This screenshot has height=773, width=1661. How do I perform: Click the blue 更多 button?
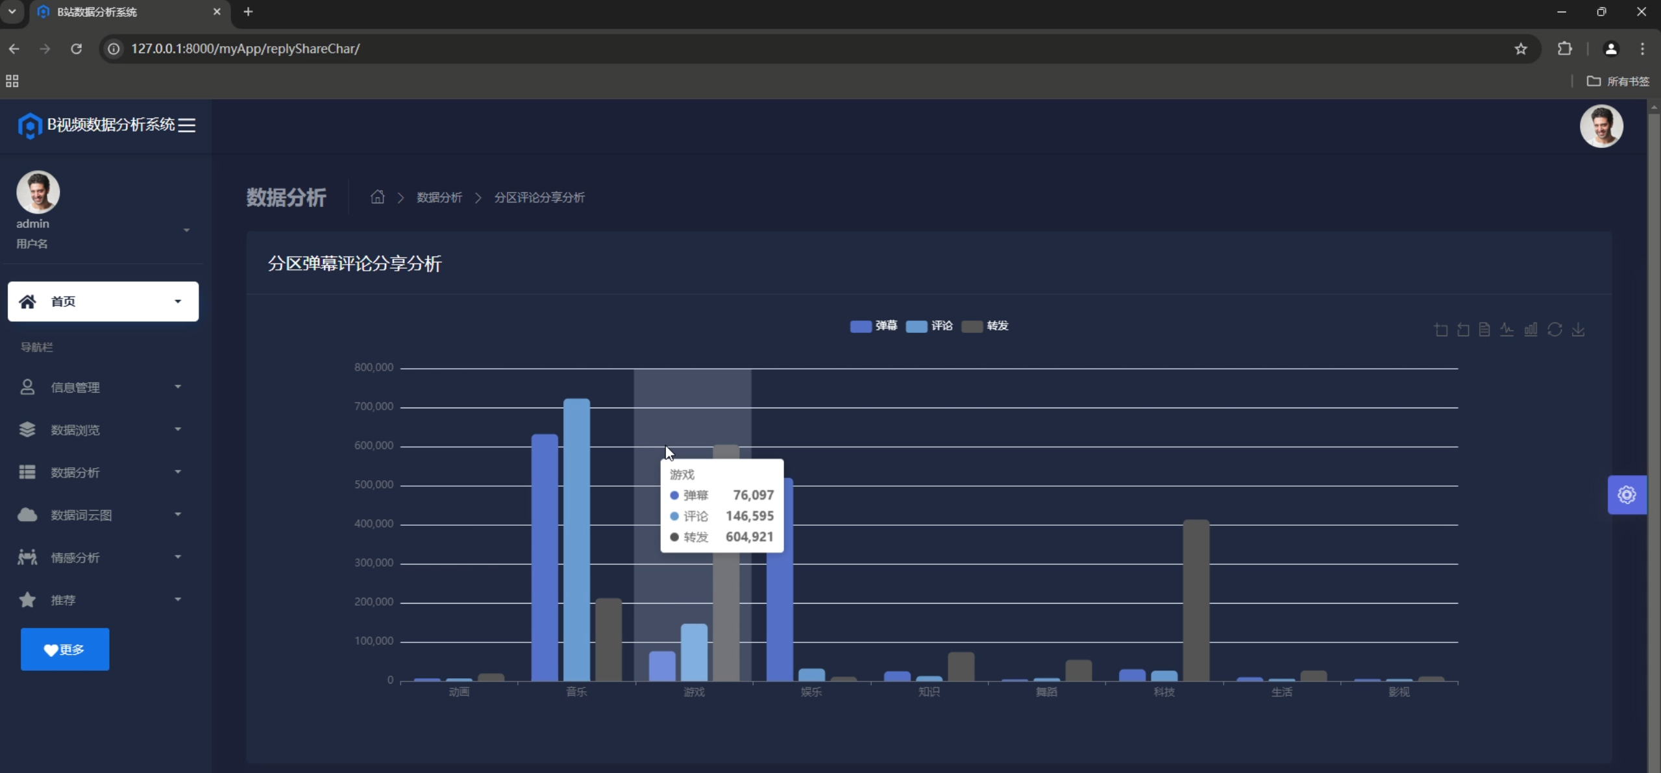pos(65,649)
